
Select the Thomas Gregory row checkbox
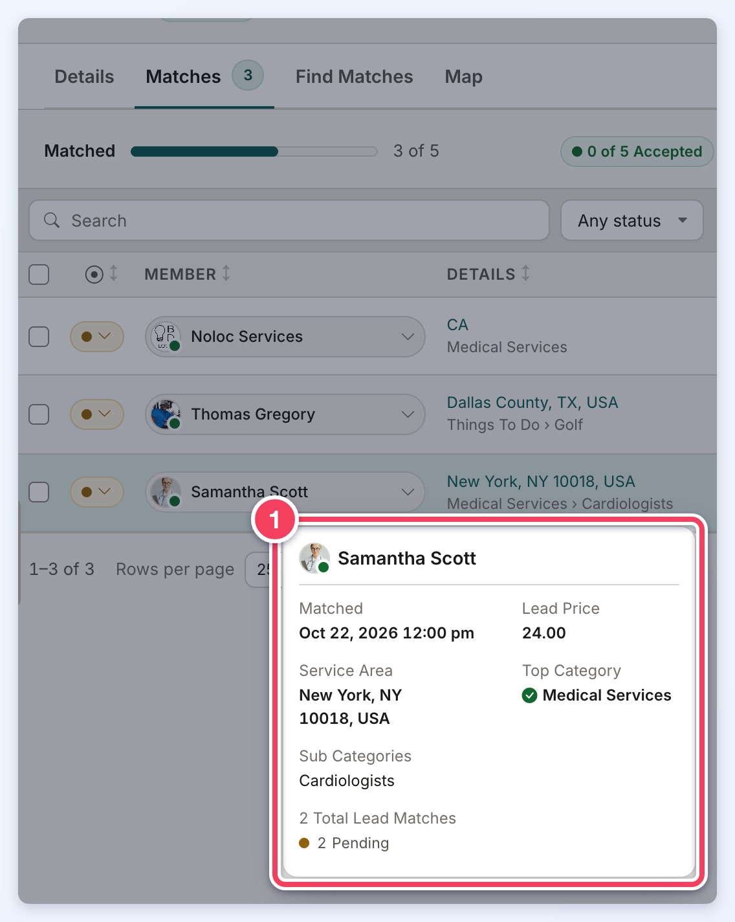[39, 414]
